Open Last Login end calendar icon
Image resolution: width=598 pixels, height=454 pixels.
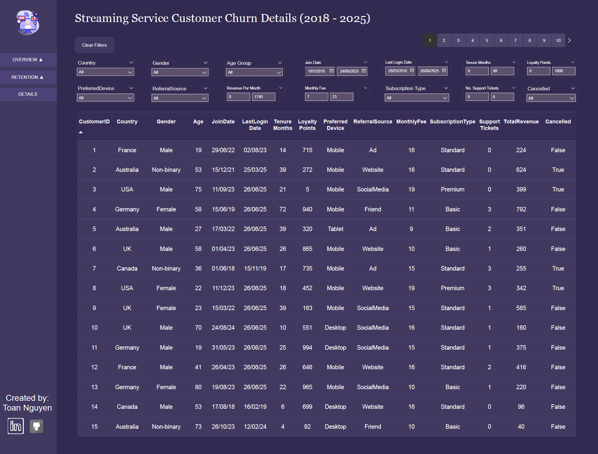[444, 70]
